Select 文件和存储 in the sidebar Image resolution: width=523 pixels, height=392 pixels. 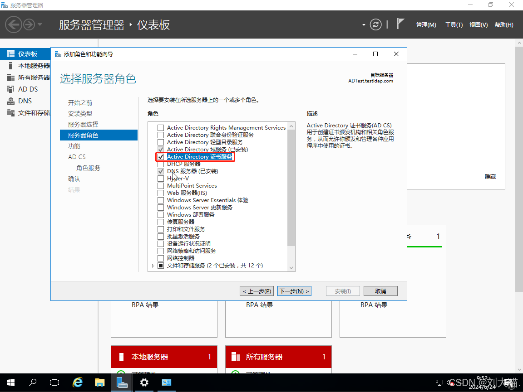pyautogui.click(x=25, y=112)
